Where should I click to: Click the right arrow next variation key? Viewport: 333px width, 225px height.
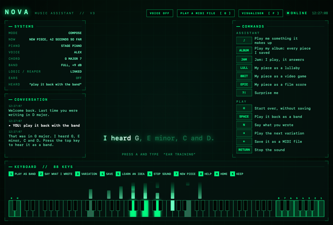[244, 133]
